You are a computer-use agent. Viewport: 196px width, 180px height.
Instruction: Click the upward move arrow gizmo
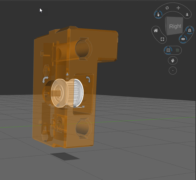click(x=67, y=74)
